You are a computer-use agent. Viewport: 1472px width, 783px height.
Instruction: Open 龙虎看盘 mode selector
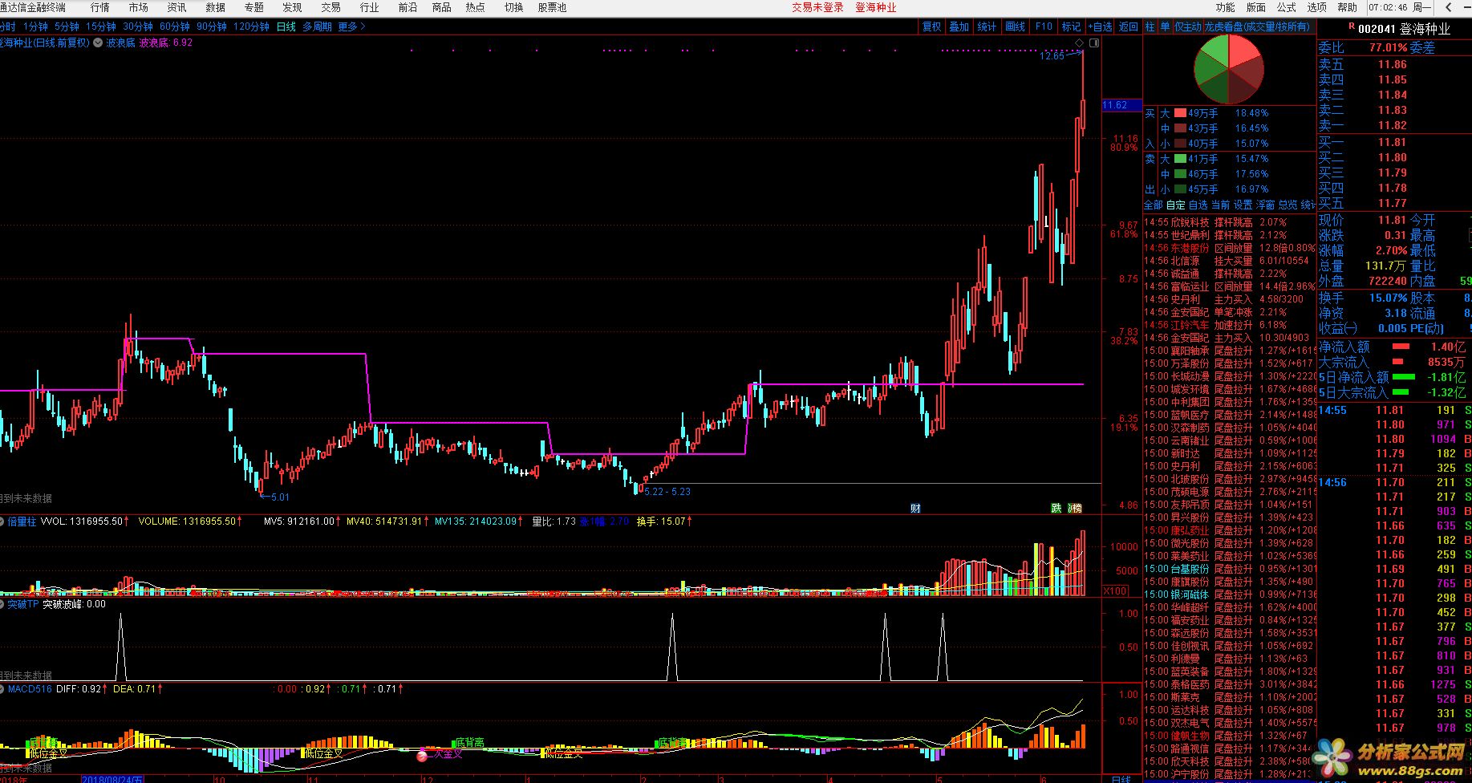click(x=1257, y=26)
